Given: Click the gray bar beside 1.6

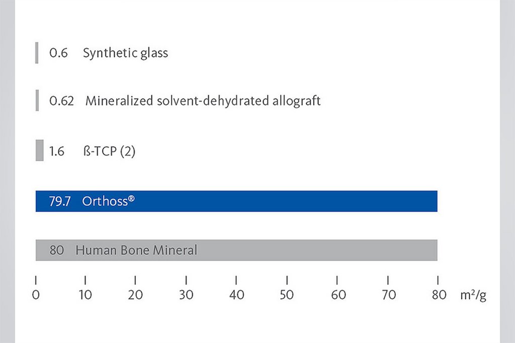Looking at the screenshot, I should pos(40,152).
